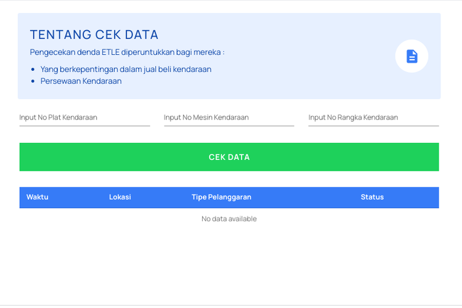The width and height of the screenshot is (462, 308).
Task: Click the blue document icon
Action: [411, 56]
